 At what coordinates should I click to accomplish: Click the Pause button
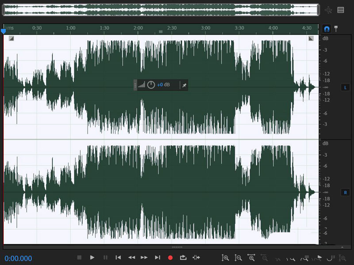pos(105,257)
